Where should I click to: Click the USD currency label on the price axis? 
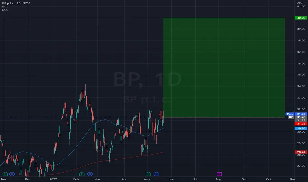(x=299, y=3)
